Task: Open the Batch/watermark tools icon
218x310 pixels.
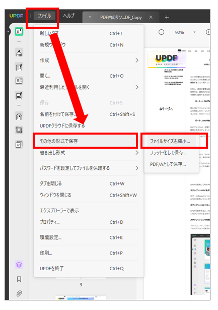Action: [19, 144]
